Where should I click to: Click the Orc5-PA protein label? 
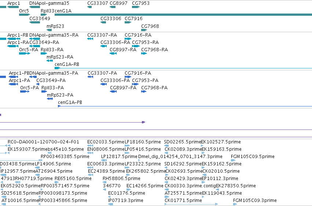(x=29, y=88)
